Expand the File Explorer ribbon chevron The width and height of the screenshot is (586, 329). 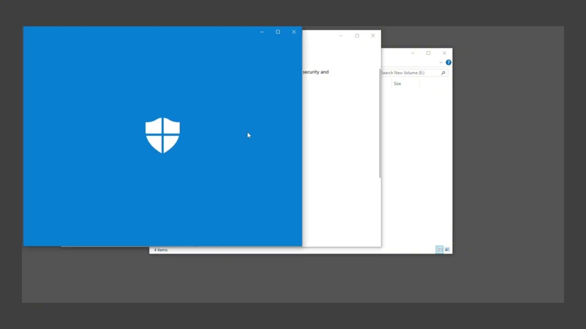pos(441,63)
